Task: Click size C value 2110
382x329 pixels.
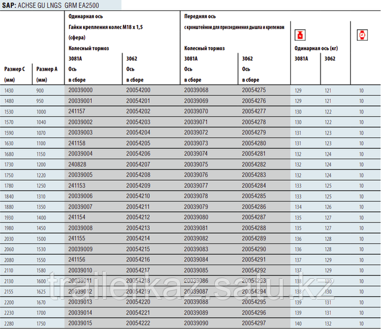Action: [x=9, y=270]
